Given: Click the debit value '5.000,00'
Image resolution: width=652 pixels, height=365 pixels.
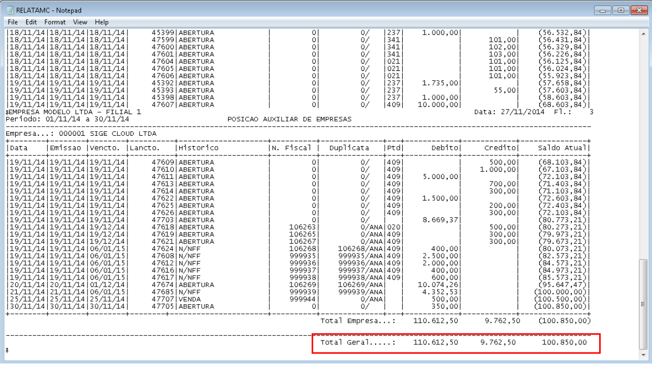Looking at the screenshot, I should tap(440, 177).
